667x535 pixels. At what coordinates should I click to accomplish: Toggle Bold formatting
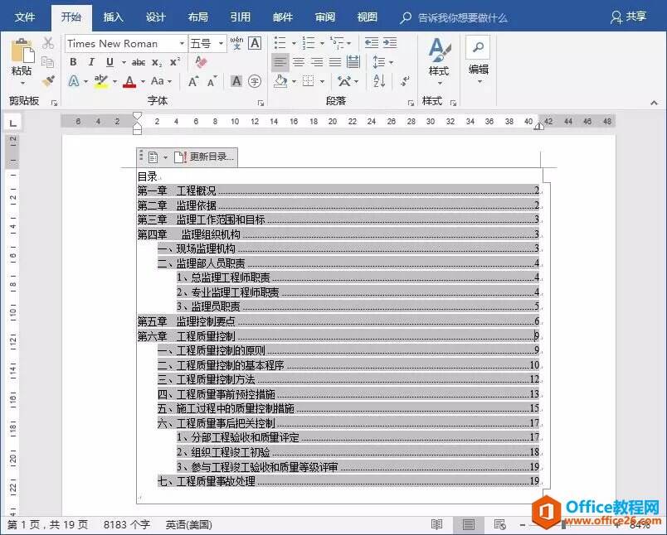[73, 62]
